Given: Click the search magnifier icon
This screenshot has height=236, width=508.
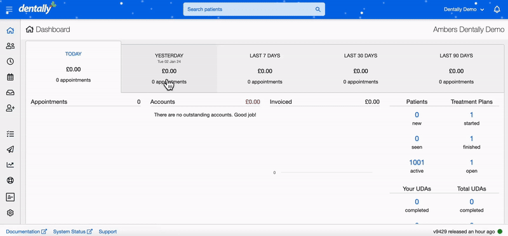Looking at the screenshot, I should point(318,9).
